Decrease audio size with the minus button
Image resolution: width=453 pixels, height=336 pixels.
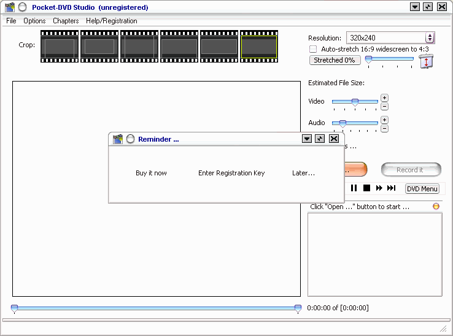[x=384, y=129]
